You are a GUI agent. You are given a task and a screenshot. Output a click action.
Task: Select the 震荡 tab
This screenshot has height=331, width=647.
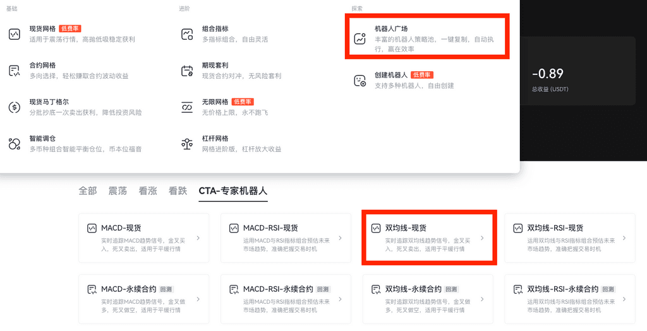(118, 191)
